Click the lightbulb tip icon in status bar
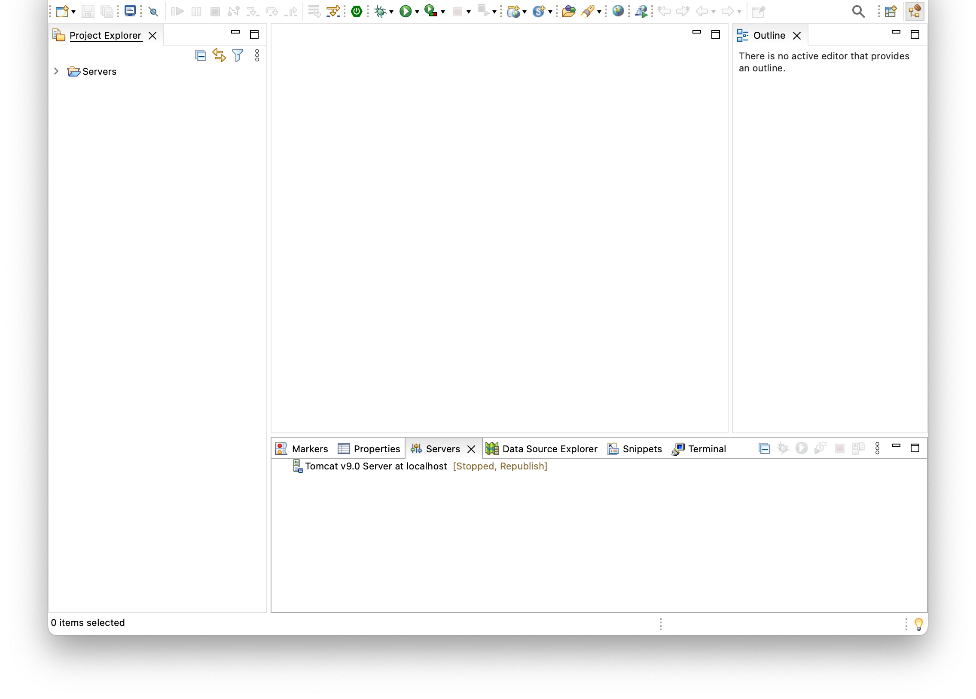Viewport: 976px width, 699px height. [x=918, y=624]
